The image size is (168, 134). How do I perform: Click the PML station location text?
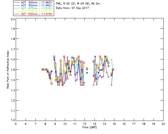coord(78,3)
